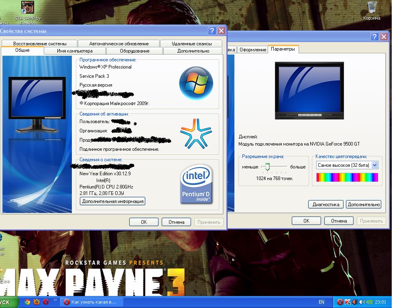Click the 2.81 ГГц, 2,00 ГБ ОЗУ text

(102, 193)
